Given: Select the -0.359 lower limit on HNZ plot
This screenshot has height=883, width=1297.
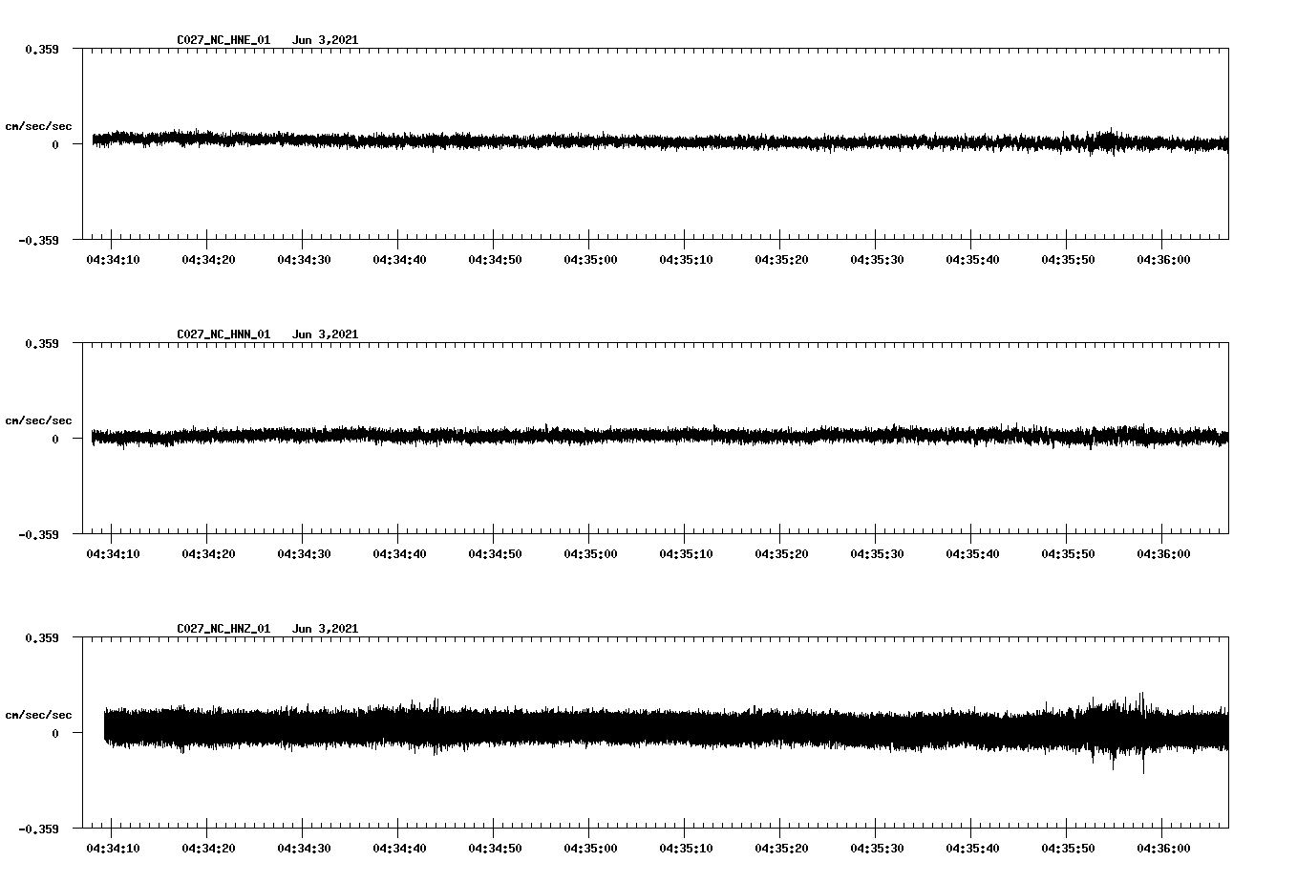Looking at the screenshot, I should click(x=38, y=829).
